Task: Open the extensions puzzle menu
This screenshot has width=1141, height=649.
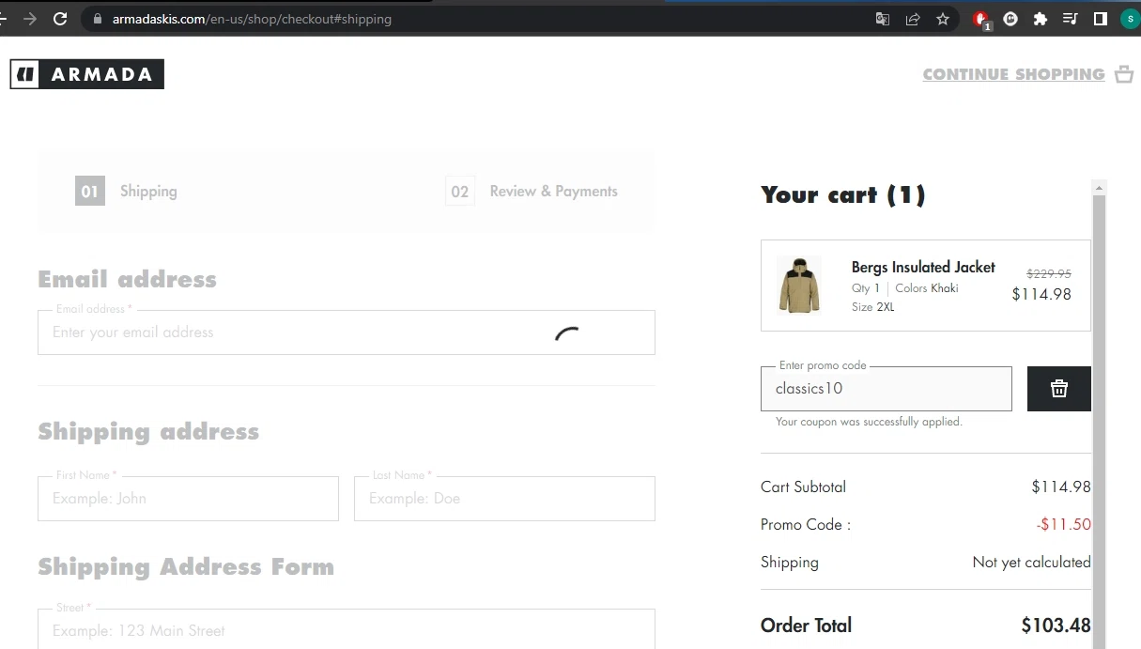Action: click(x=1041, y=19)
